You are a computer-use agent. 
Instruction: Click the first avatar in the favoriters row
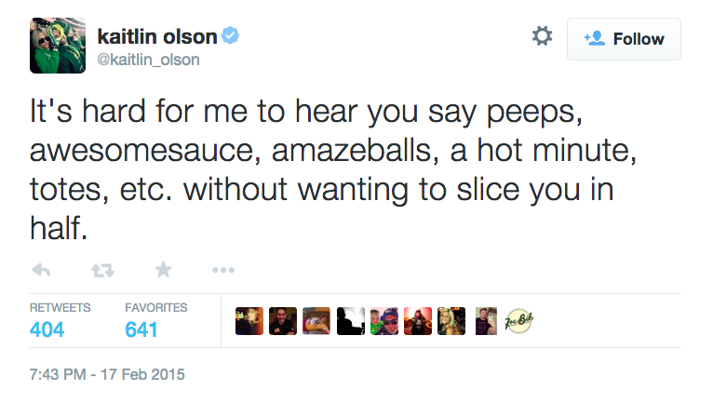(x=249, y=321)
